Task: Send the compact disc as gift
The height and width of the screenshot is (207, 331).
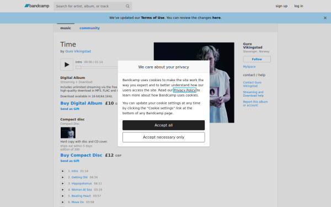Action: (70, 161)
